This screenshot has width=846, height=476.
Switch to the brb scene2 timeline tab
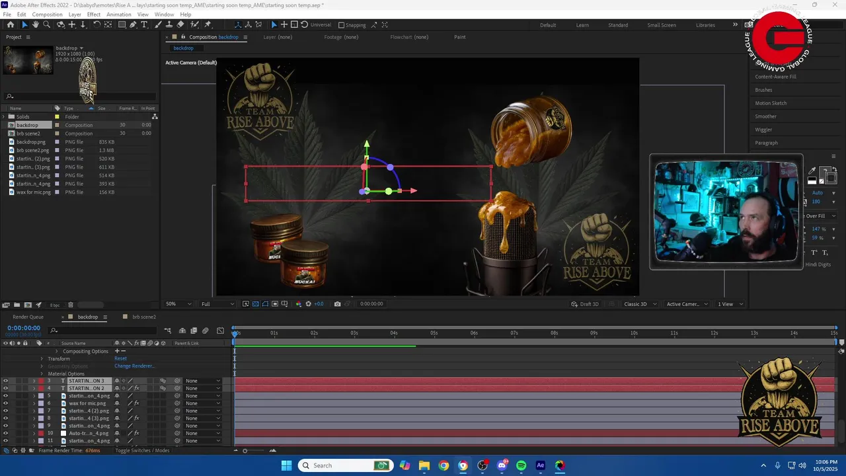(x=144, y=317)
